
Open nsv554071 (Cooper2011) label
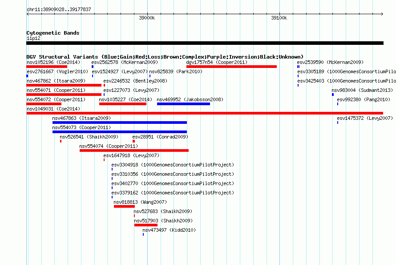coord(56,90)
